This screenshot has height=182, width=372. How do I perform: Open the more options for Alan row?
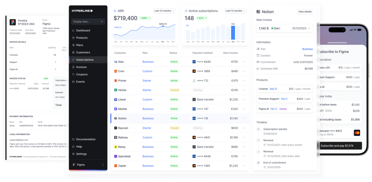point(244,62)
